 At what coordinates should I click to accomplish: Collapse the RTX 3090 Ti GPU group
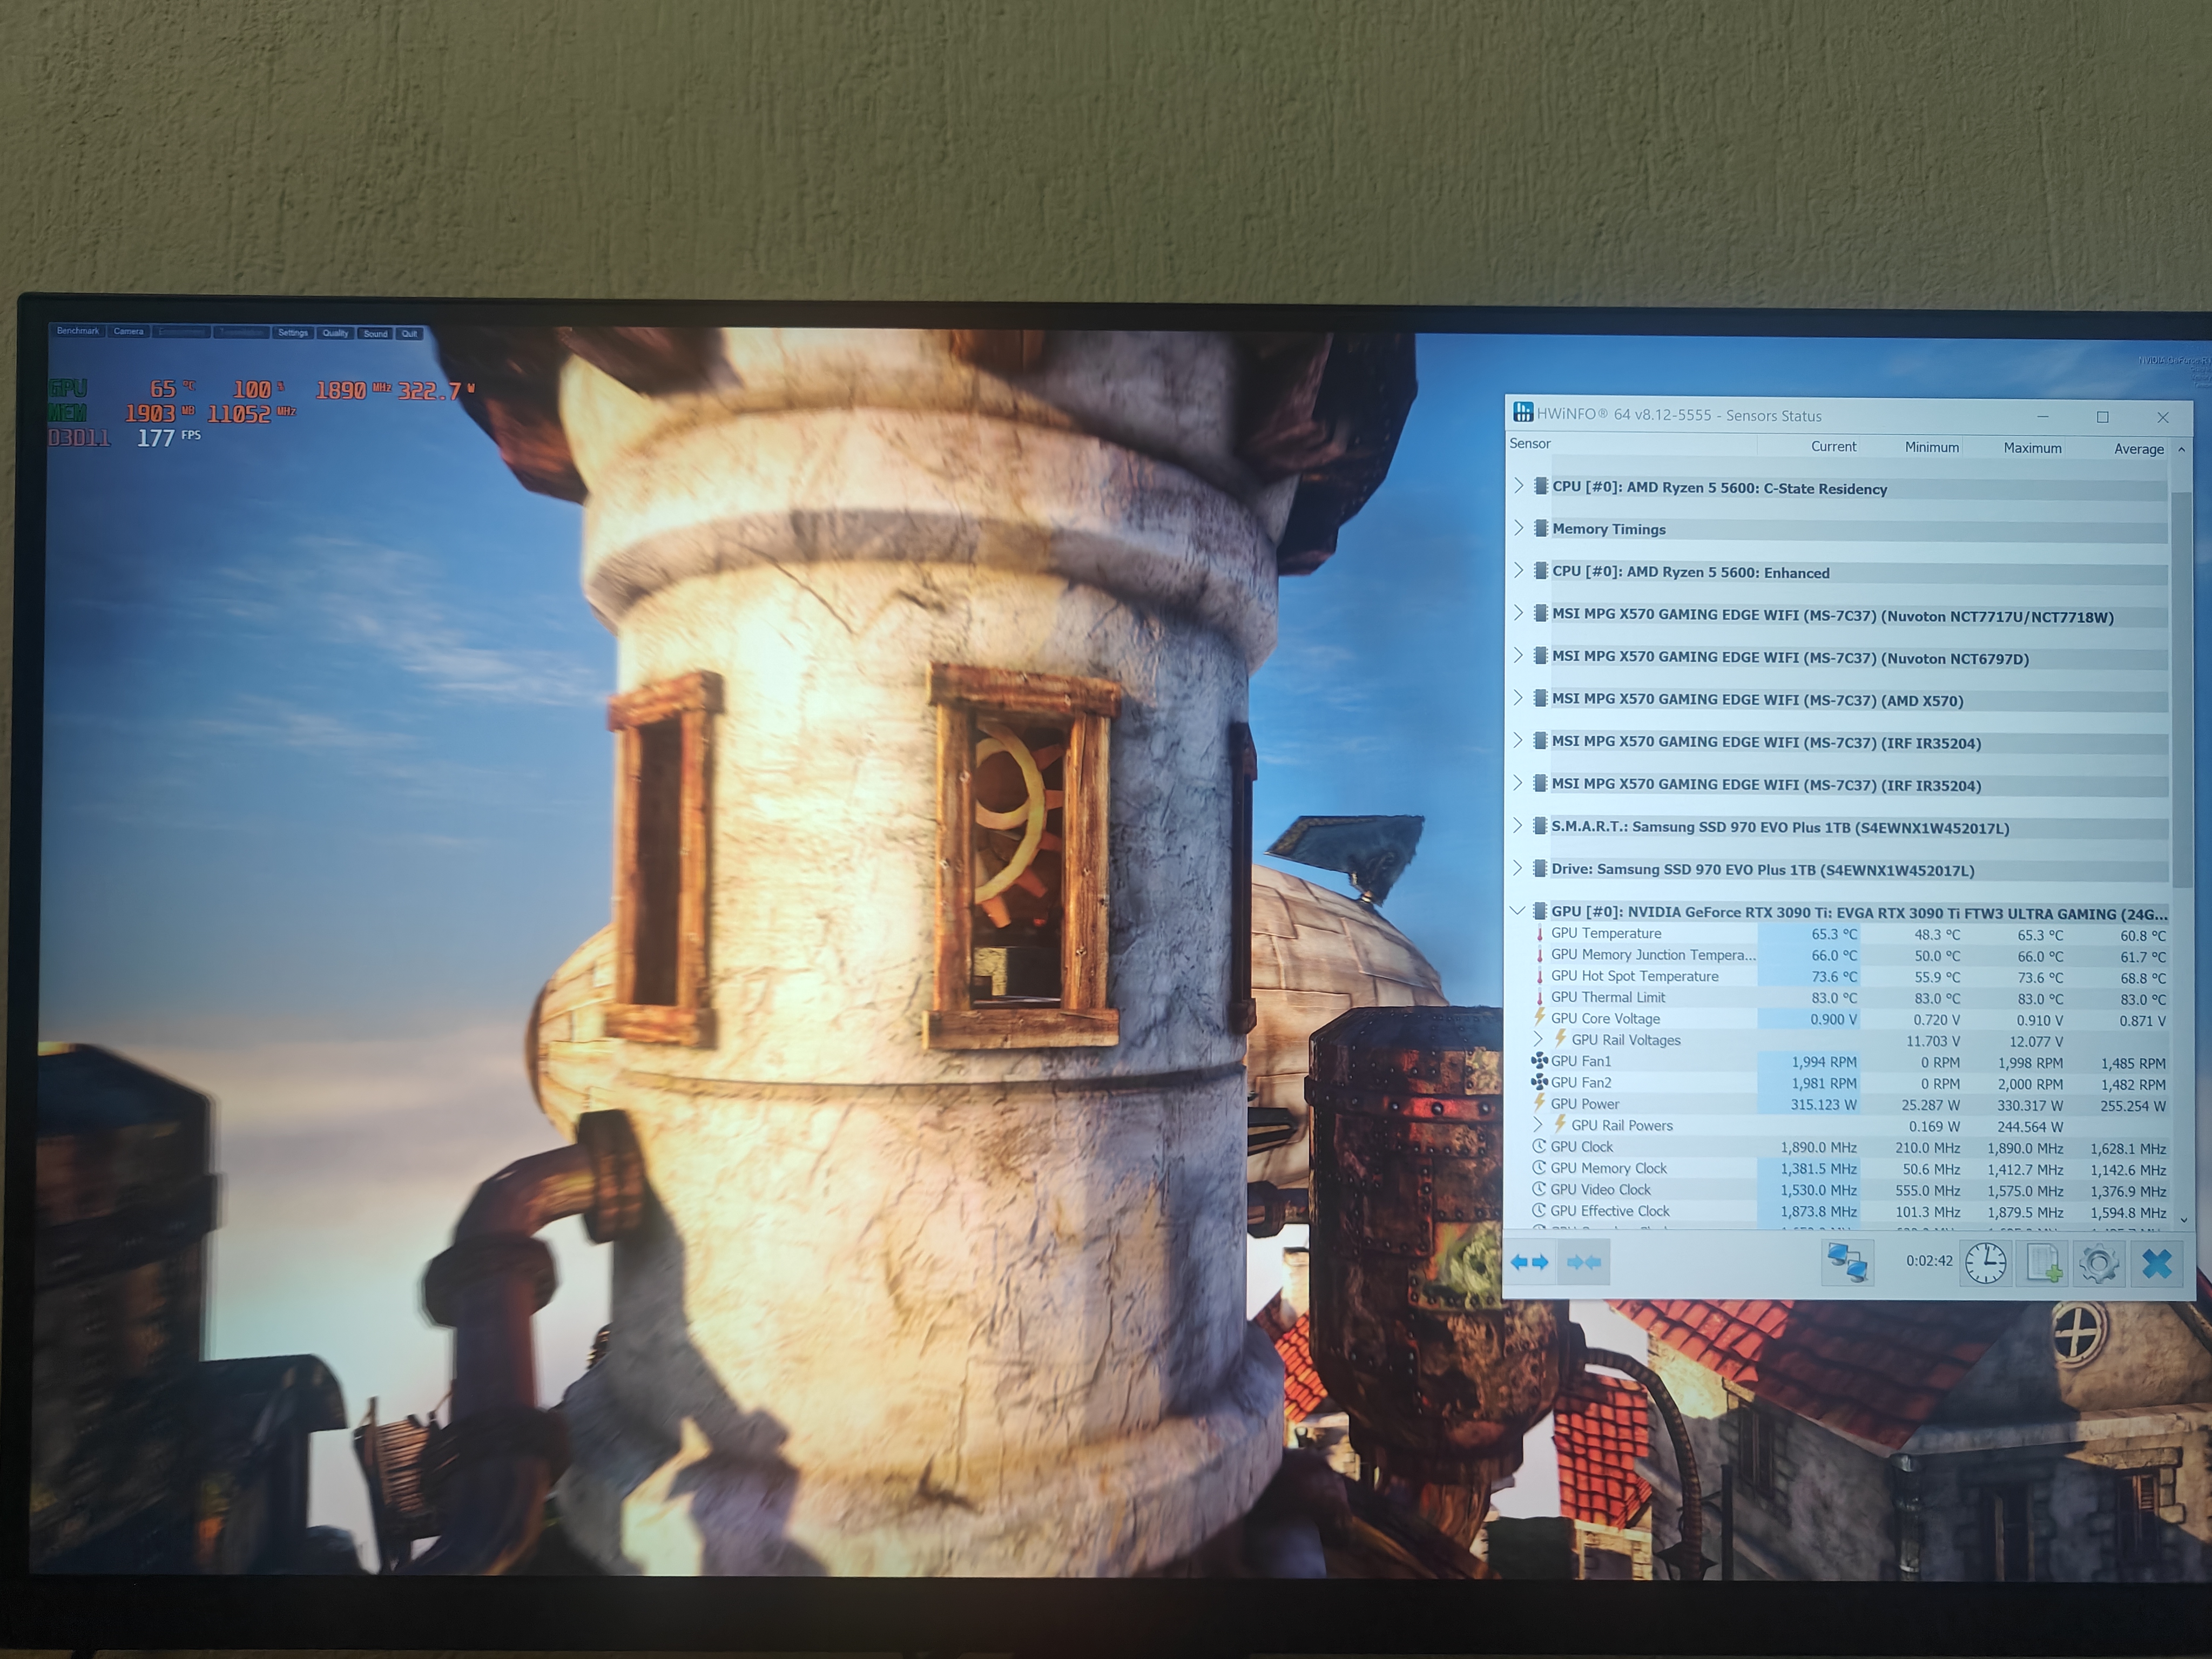(x=1518, y=911)
